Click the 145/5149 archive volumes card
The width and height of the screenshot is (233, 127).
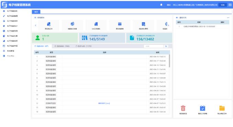102,38
